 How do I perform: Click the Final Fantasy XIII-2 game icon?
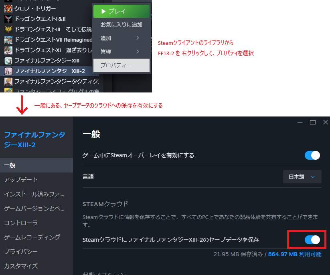point(8,71)
